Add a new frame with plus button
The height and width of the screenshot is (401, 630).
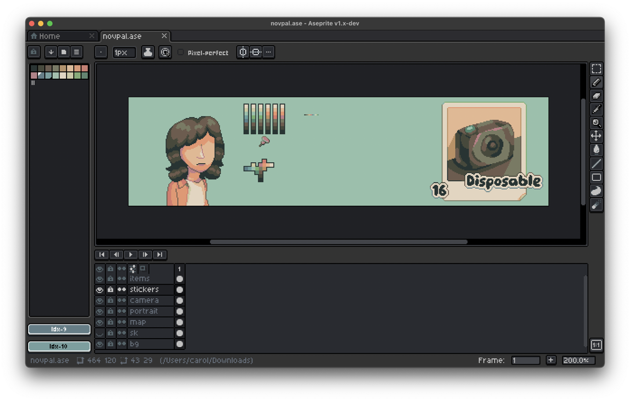(551, 360)
